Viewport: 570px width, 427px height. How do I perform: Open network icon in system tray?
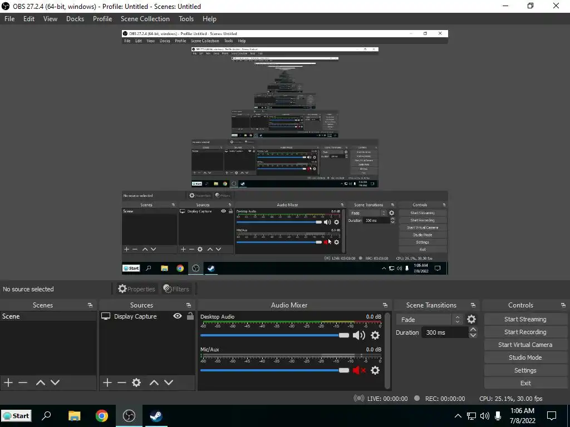[471, 416]
